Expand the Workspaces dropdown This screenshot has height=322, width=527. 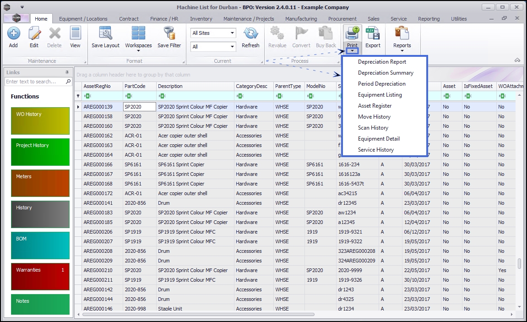tap(138, 51)
